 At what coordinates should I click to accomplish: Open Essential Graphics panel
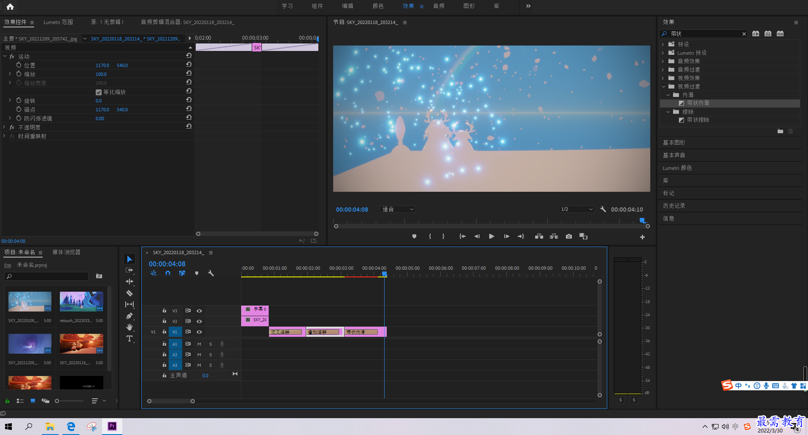click(674, 142)
